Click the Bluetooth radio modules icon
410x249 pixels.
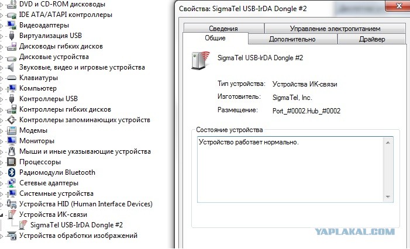[x=12, y=172]
